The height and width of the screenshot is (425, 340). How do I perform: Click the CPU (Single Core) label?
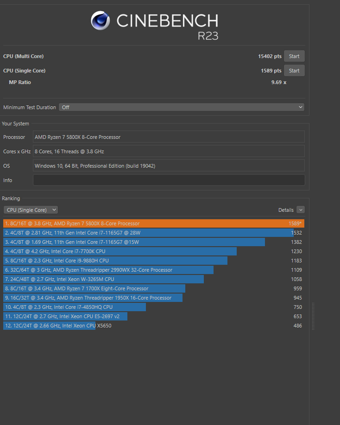25,71
